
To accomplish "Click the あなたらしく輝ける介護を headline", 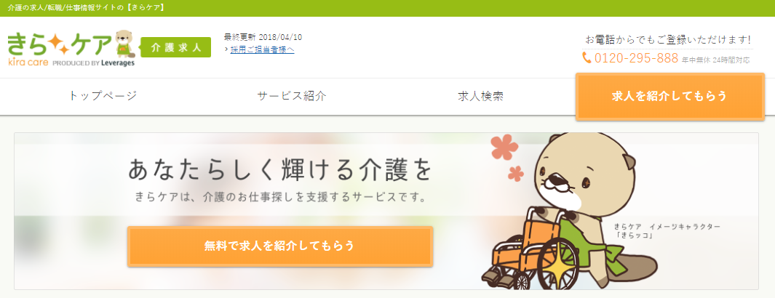I will pyautogui.click(x=280, y=170).
